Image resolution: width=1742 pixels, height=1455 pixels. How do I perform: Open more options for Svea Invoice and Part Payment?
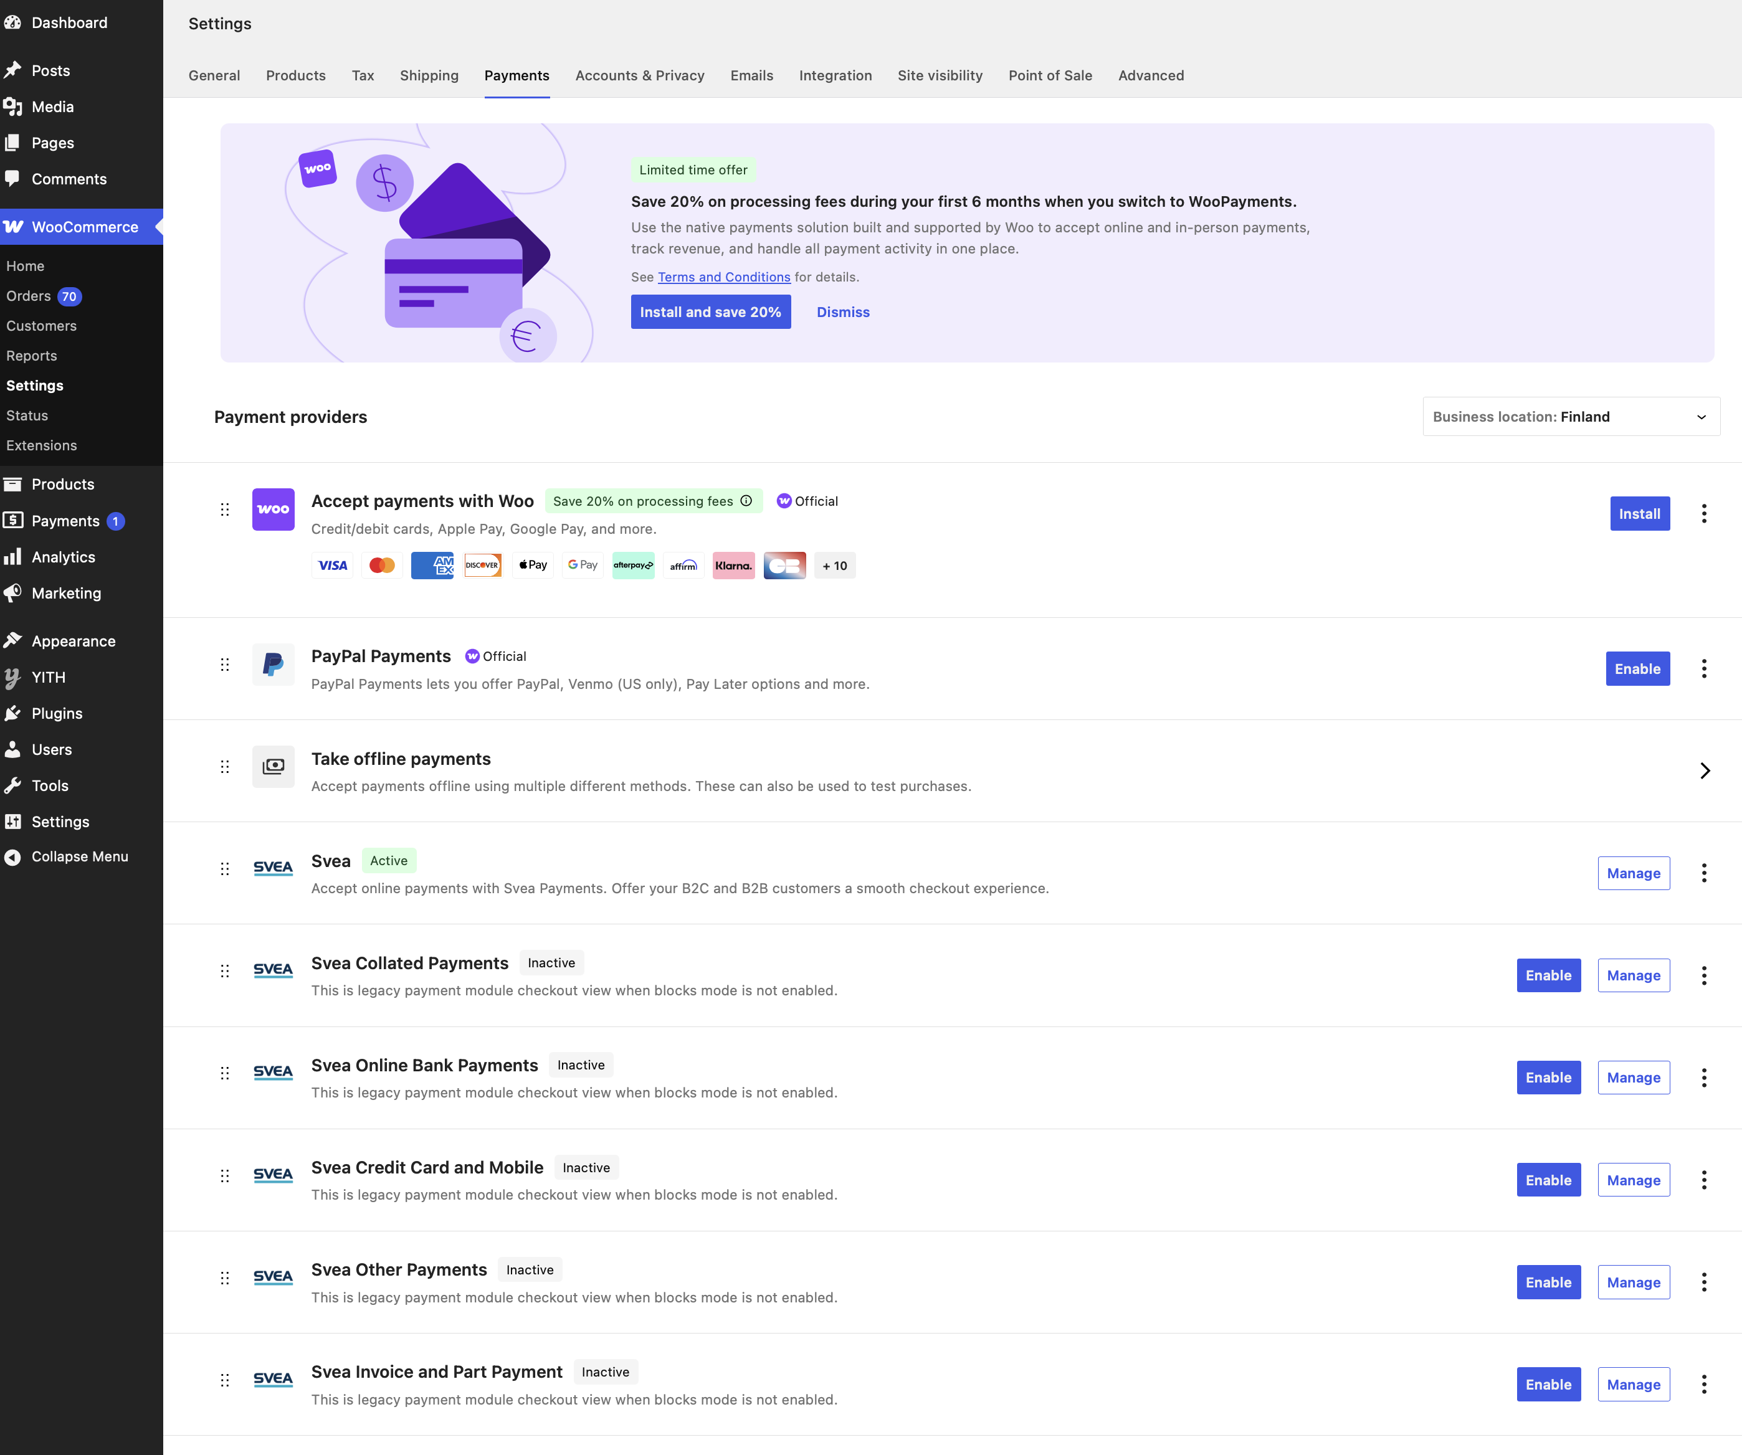point(1704,1384)
